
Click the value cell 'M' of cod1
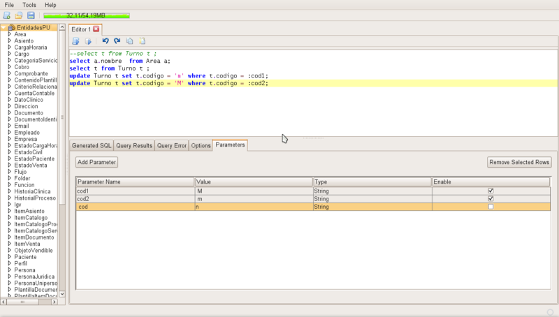pos(254,191)
